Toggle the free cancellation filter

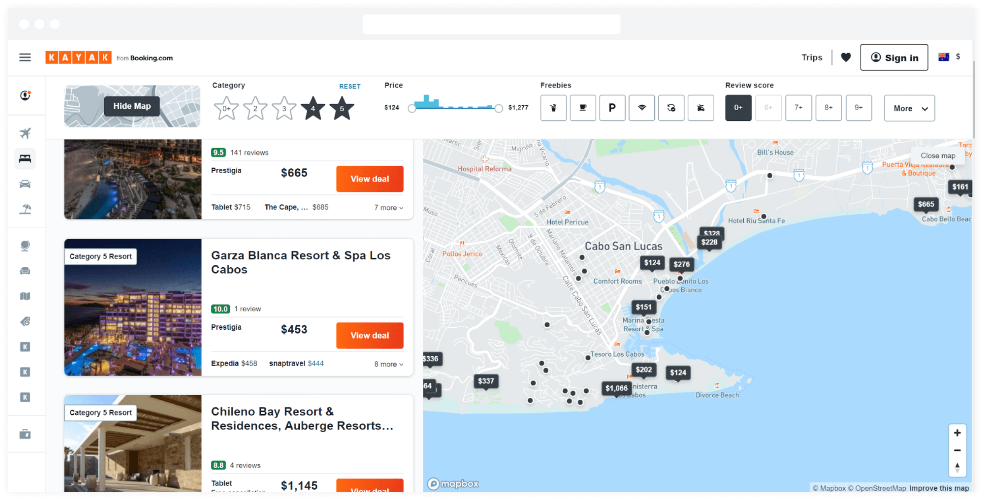(671, 108)
